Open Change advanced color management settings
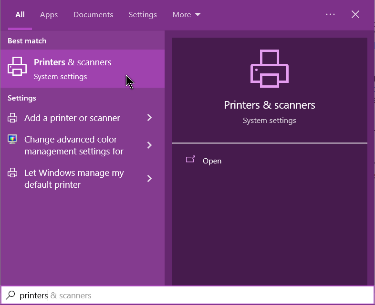The image size is (375, 305). [74, 145]
